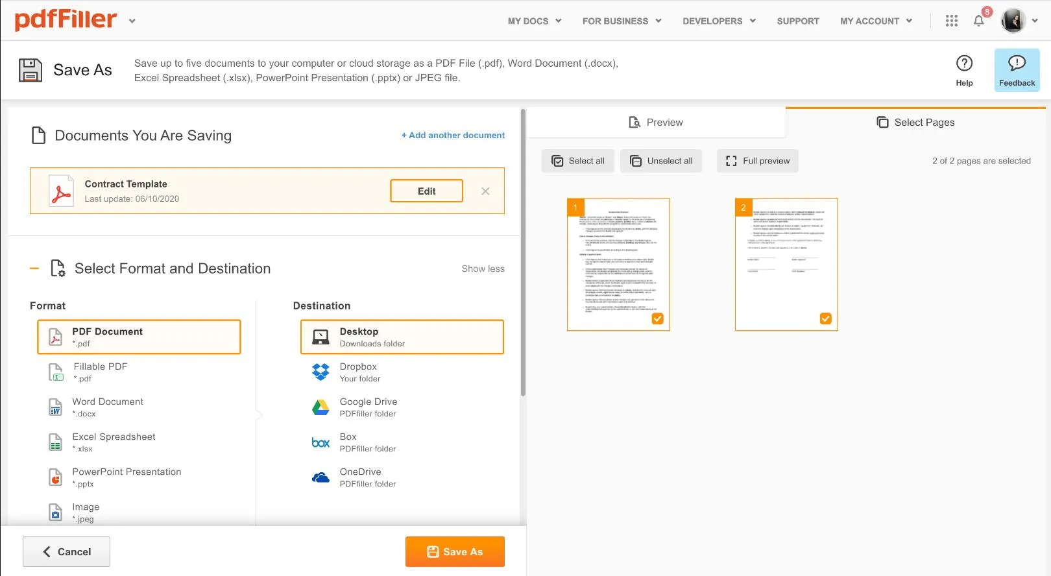Open the DEVELOPERS menu
Image resolution: width=1051 pixels, height=576 pixels.
[x=719, y=21]
